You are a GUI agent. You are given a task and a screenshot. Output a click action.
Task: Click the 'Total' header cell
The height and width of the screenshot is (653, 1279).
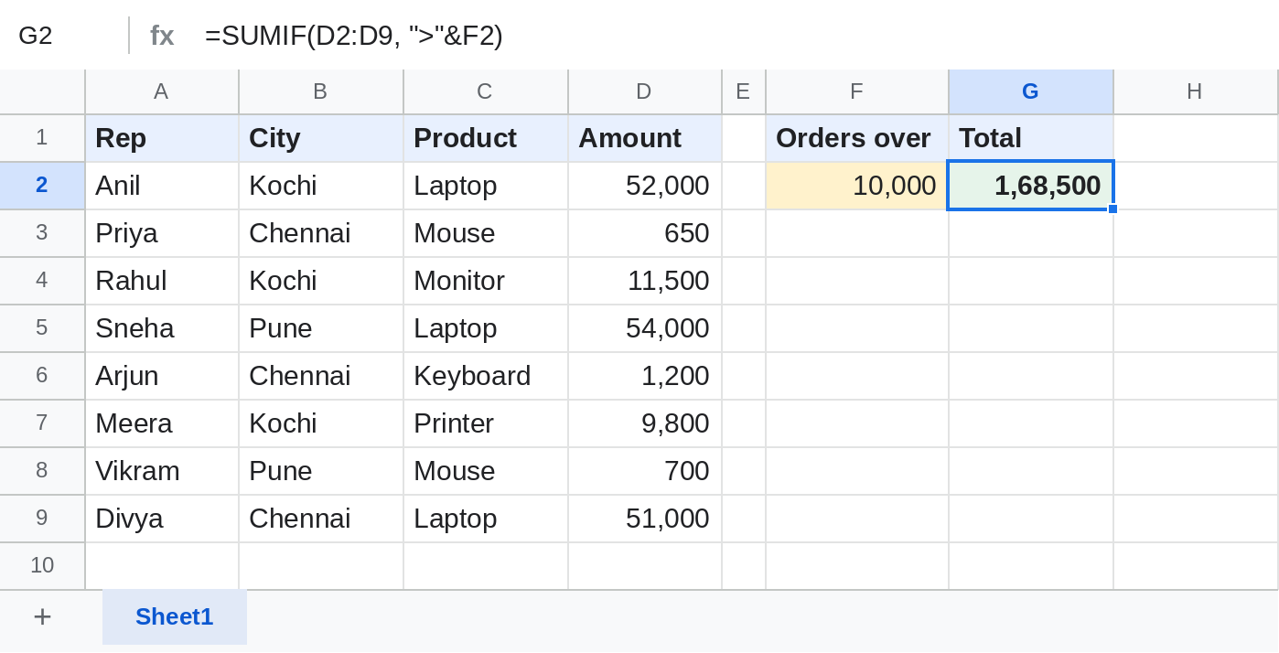tap(1031, 138)
